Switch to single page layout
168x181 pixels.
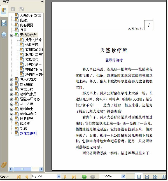click(x=139, y=177)
